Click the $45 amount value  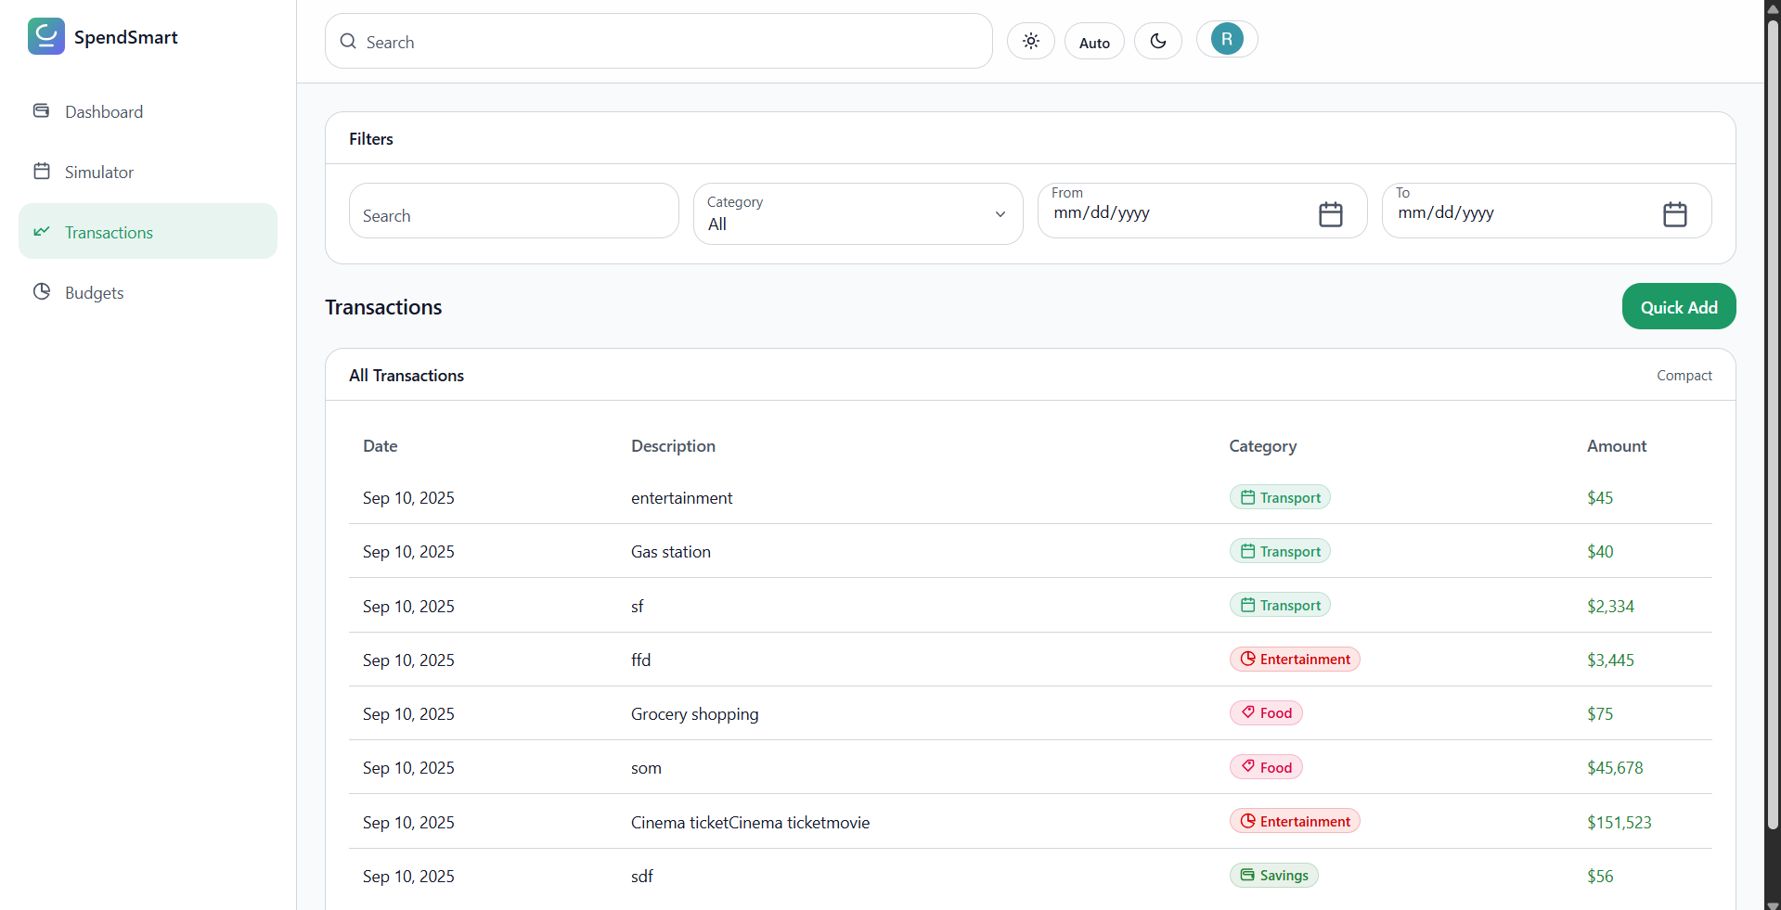tap(1599, 498)
